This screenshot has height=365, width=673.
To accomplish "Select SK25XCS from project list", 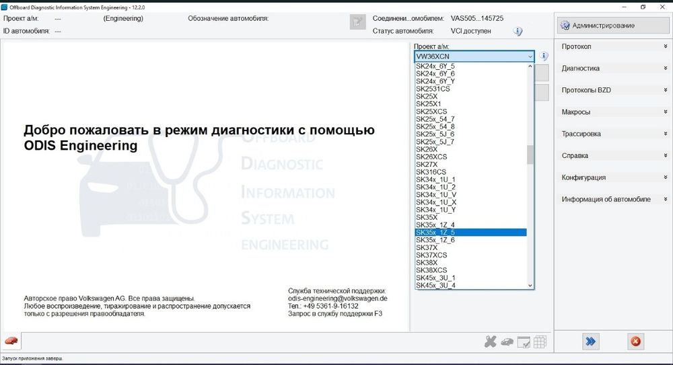I will [470, 112].
